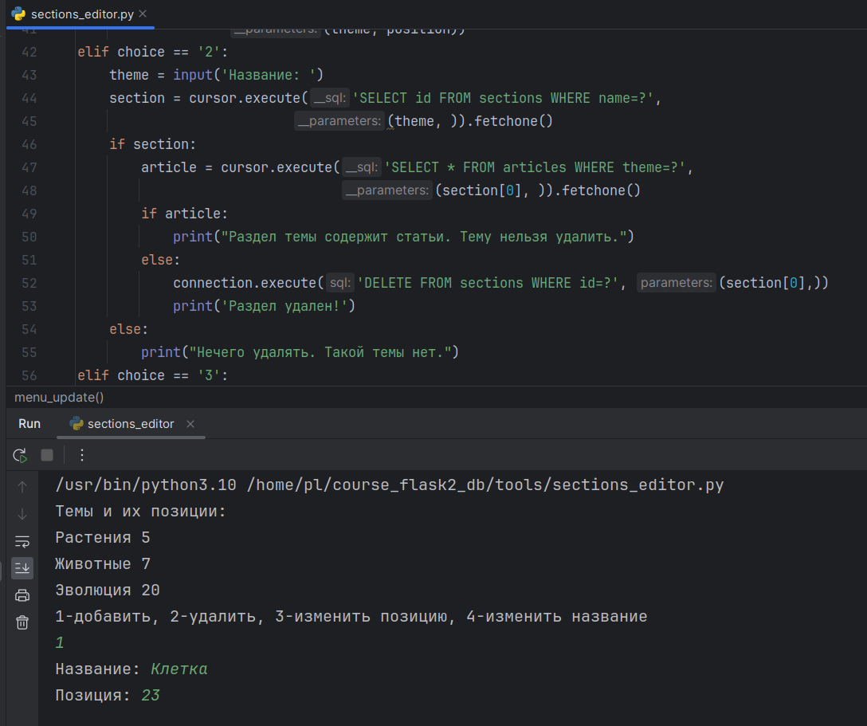Viewport: 867px width, 726px height.
Task: Select the sections_editor run tab
Action: [131, 424]
